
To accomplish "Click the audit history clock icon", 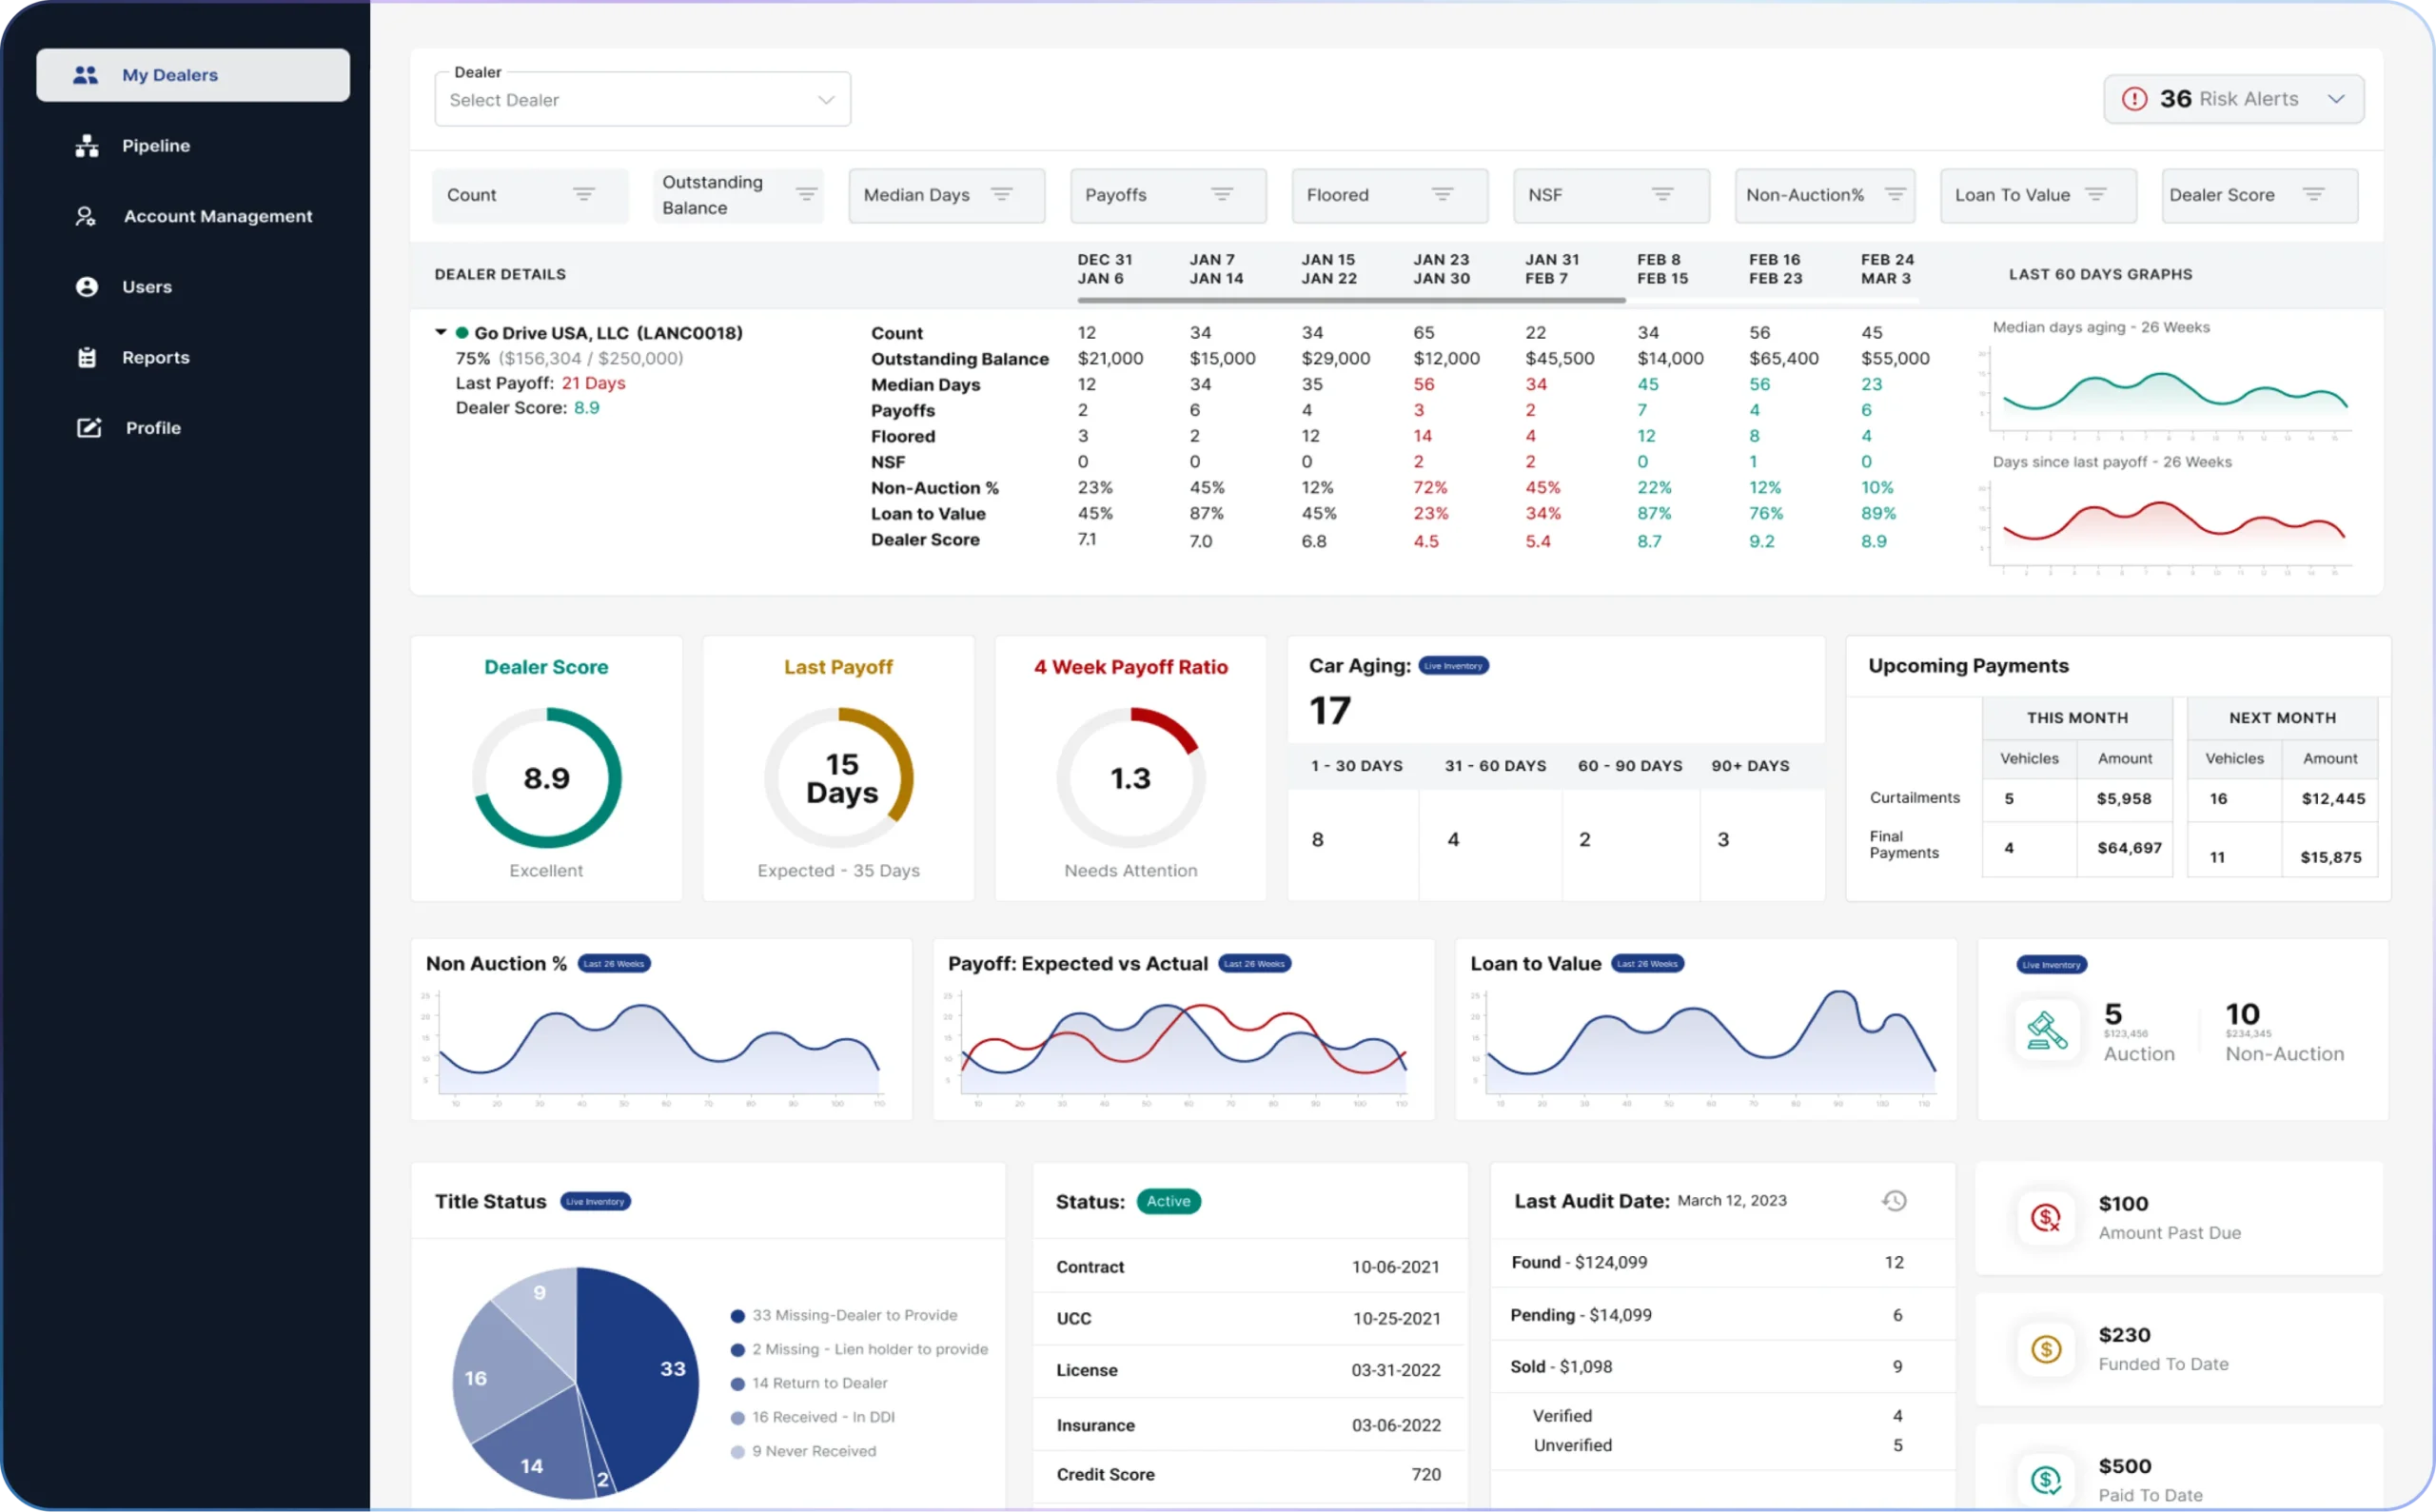I will point(1894,1201).
